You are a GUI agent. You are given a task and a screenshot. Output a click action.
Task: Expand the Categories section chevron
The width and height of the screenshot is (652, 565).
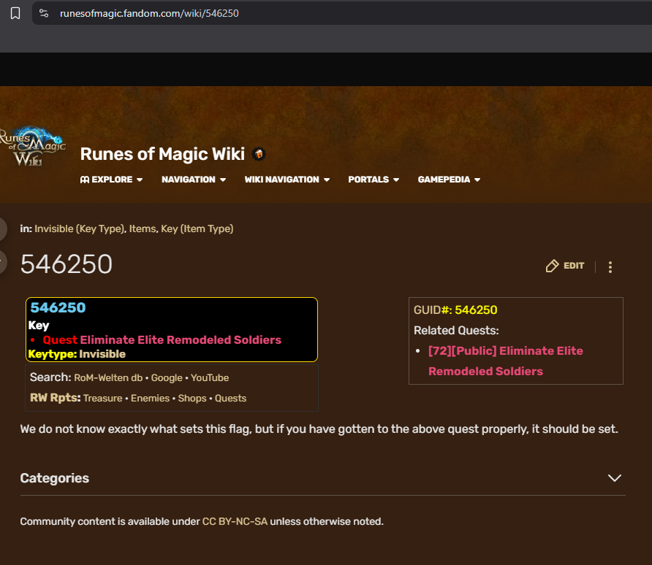click(x=615, y=478)
